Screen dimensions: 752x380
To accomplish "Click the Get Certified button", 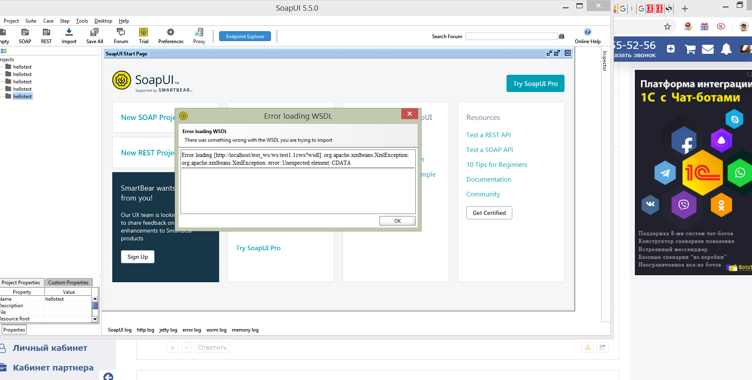I will pyautogui.click(x=489, y=213).
